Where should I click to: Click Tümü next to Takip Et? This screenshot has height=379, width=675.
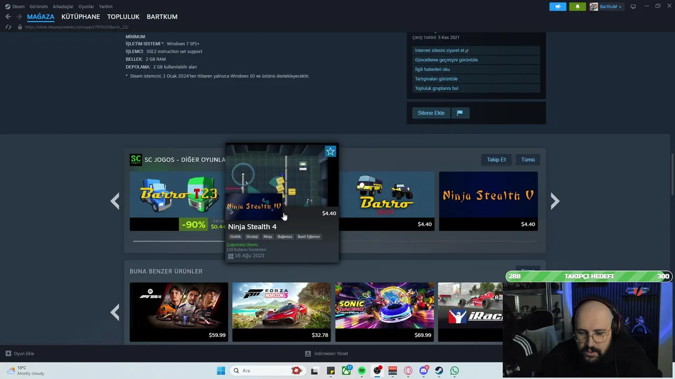(x=528, y=159)
